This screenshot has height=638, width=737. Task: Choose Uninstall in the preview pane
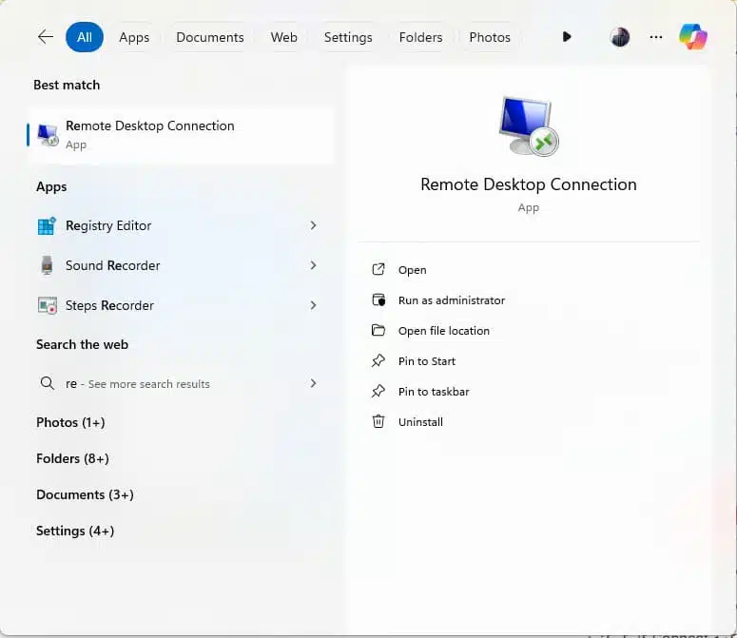coord(420,422)
